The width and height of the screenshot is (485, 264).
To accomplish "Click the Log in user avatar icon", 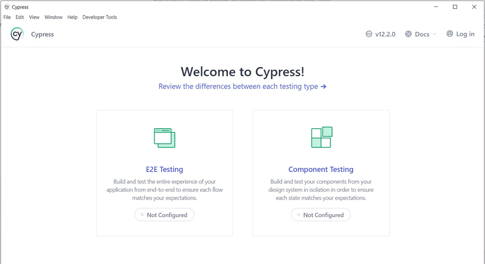I will (450, 34).
